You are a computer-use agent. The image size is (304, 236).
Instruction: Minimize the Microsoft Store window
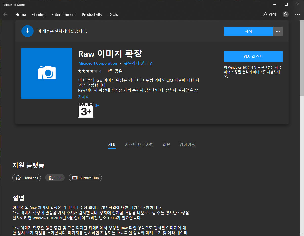275,4
